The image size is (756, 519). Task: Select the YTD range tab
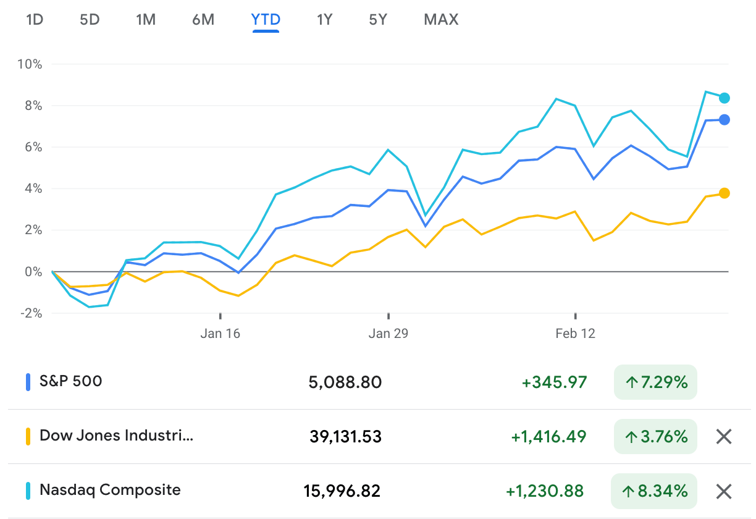pos(266,20)
